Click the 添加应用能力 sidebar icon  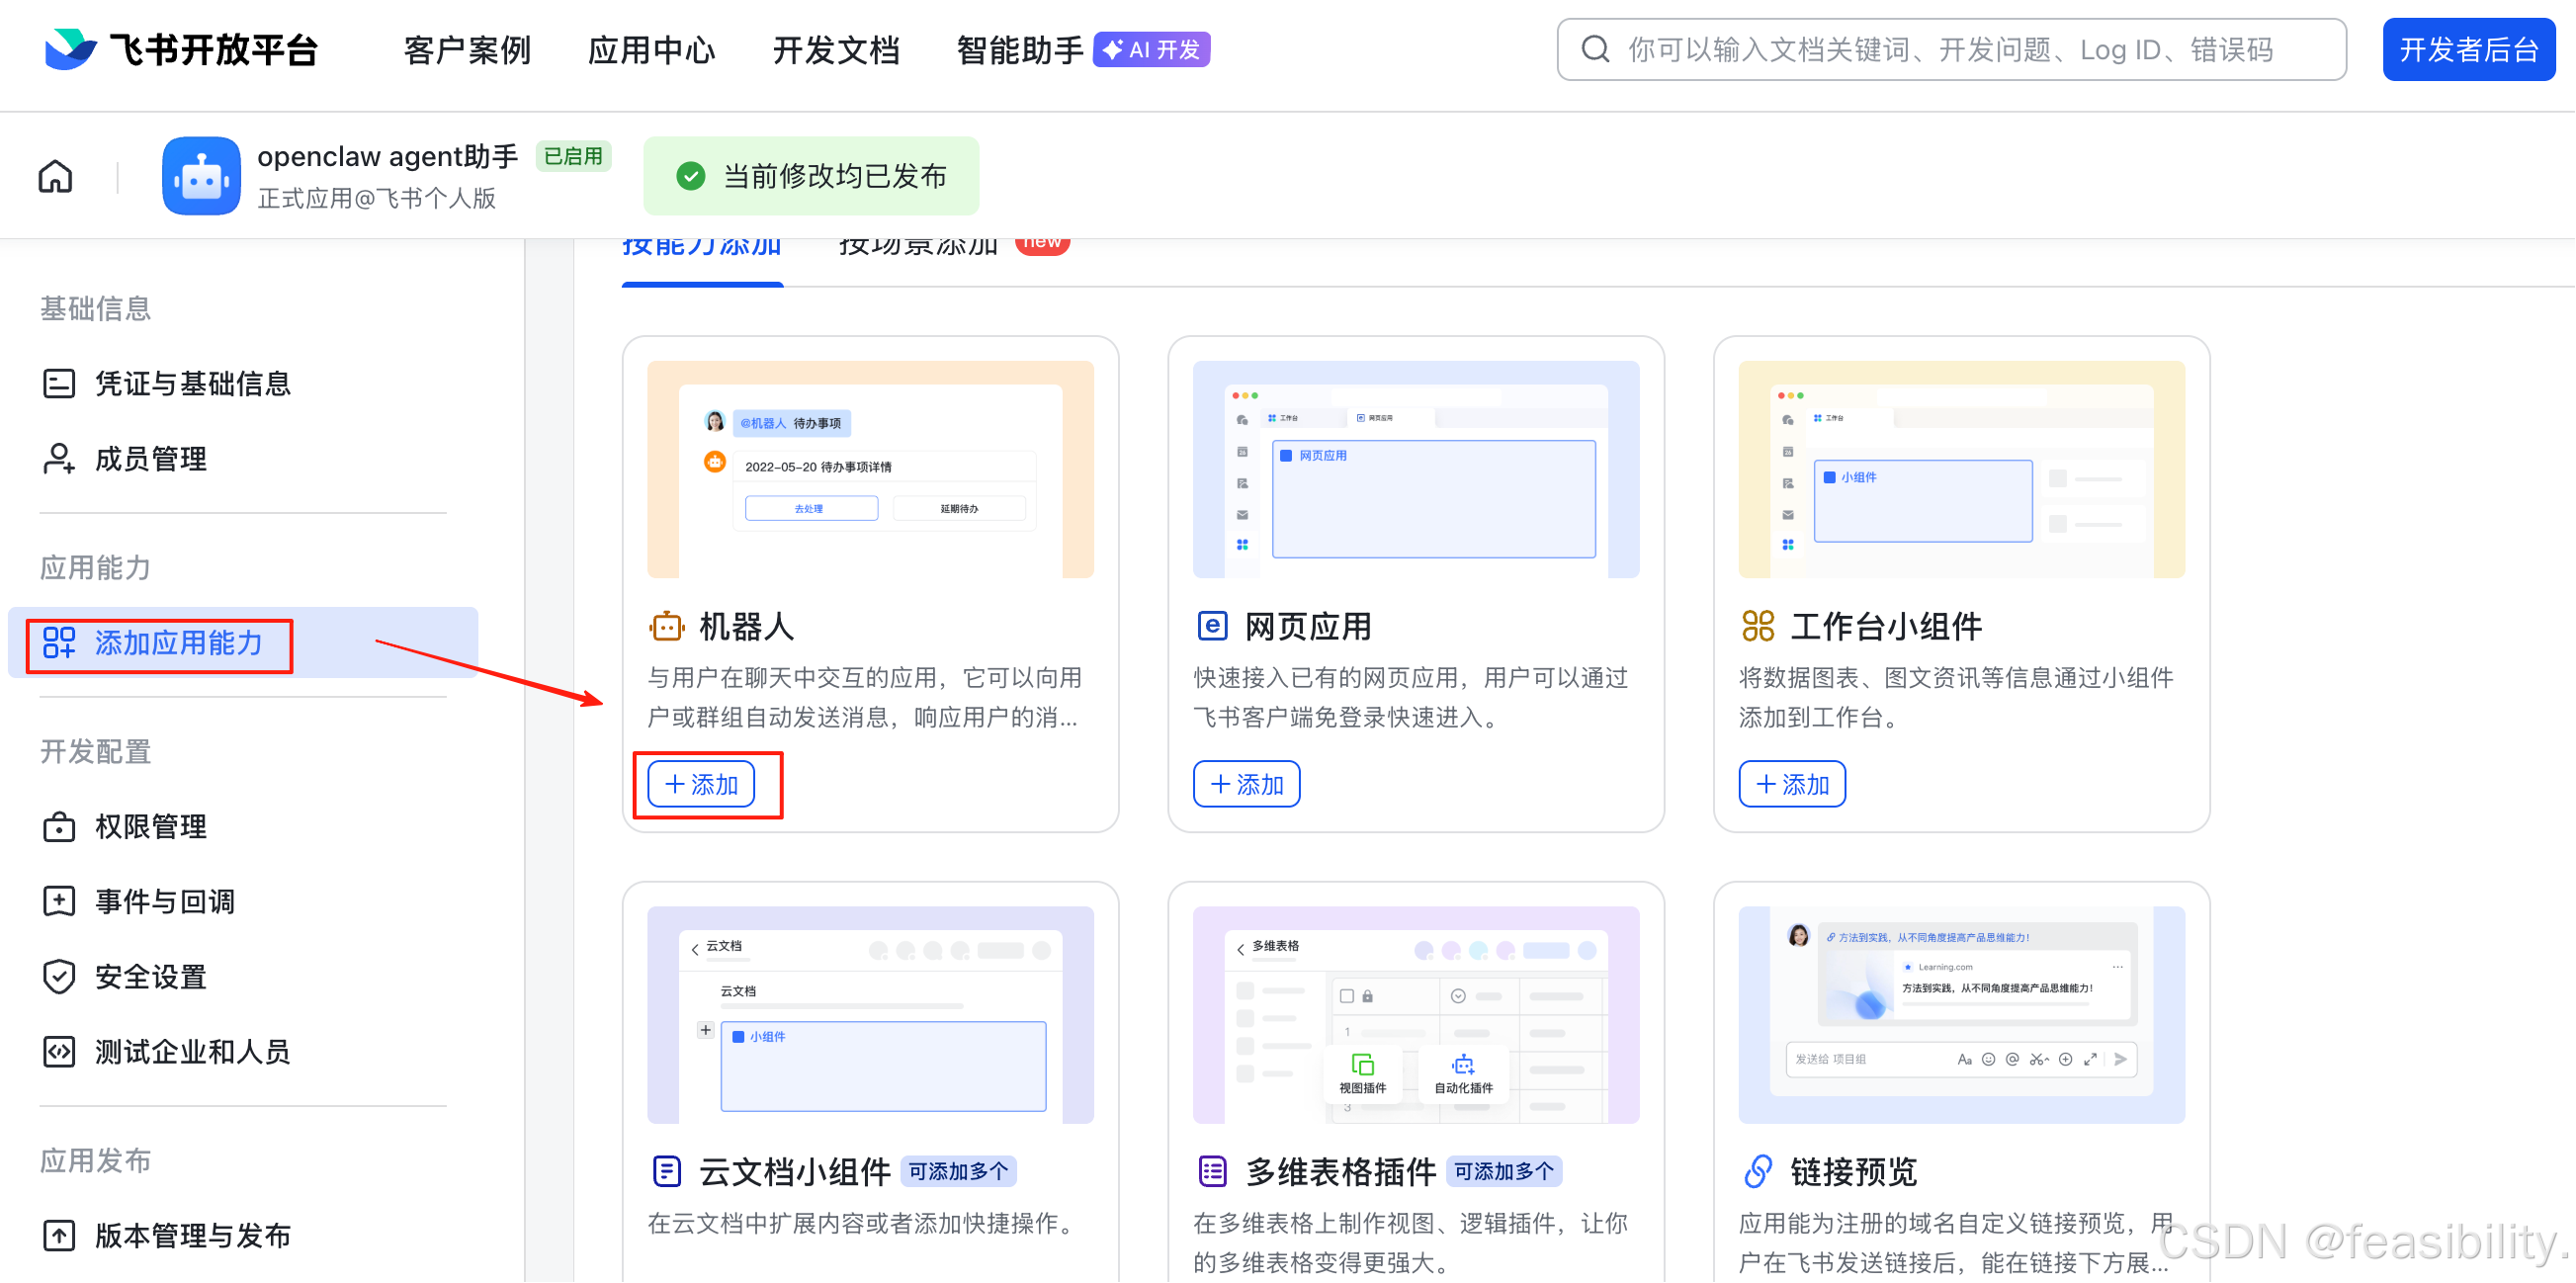[59, 644]
